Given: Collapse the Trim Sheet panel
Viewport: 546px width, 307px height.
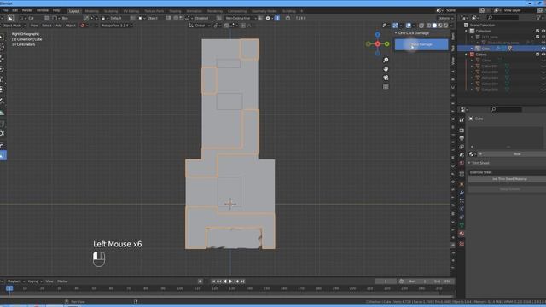Looking at the screenshot, I should click(469, 163).
